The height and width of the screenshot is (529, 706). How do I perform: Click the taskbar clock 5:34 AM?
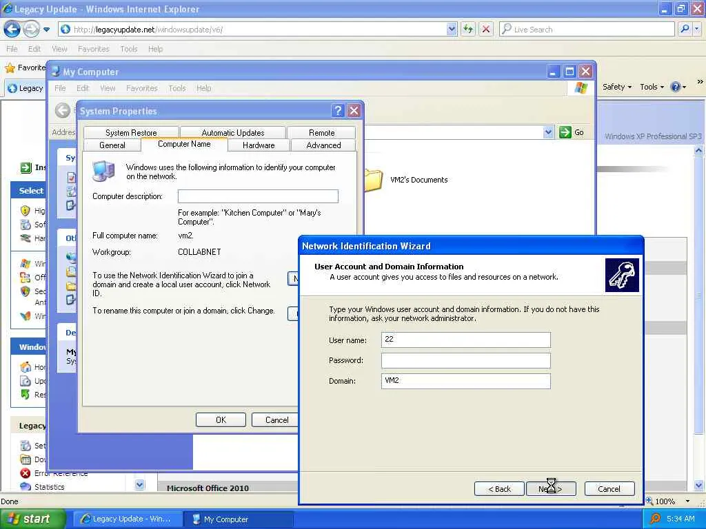680,519
